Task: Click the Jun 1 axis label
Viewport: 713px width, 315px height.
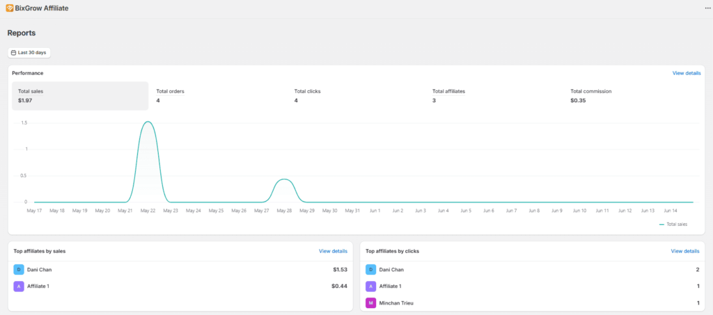Action: [375, 211]
